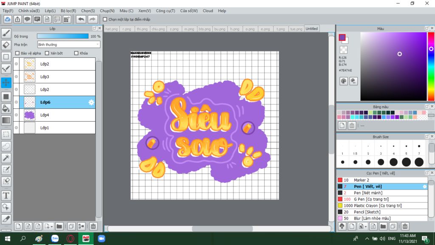Click the Độ trong opacity slider
This screenshot has width=435, height=245.
63,36
